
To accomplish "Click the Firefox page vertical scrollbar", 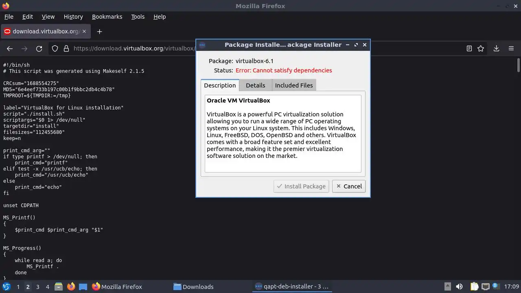I will pos(518,65).
